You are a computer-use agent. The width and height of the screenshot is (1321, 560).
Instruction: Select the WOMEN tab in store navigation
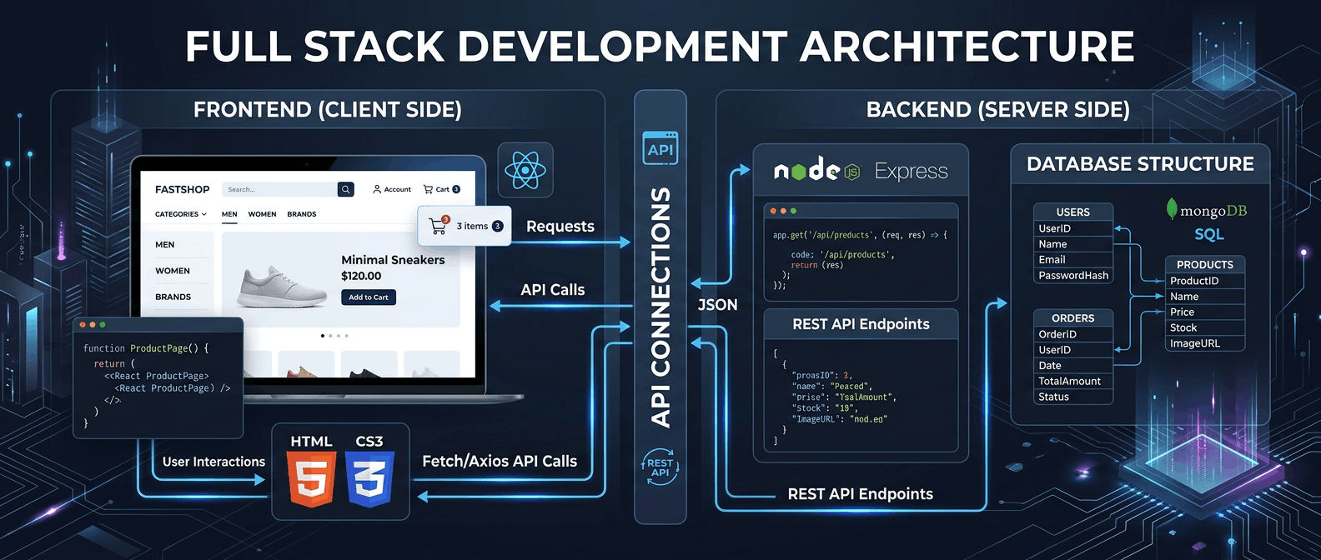pyautogui.click(x=262, y=214)
